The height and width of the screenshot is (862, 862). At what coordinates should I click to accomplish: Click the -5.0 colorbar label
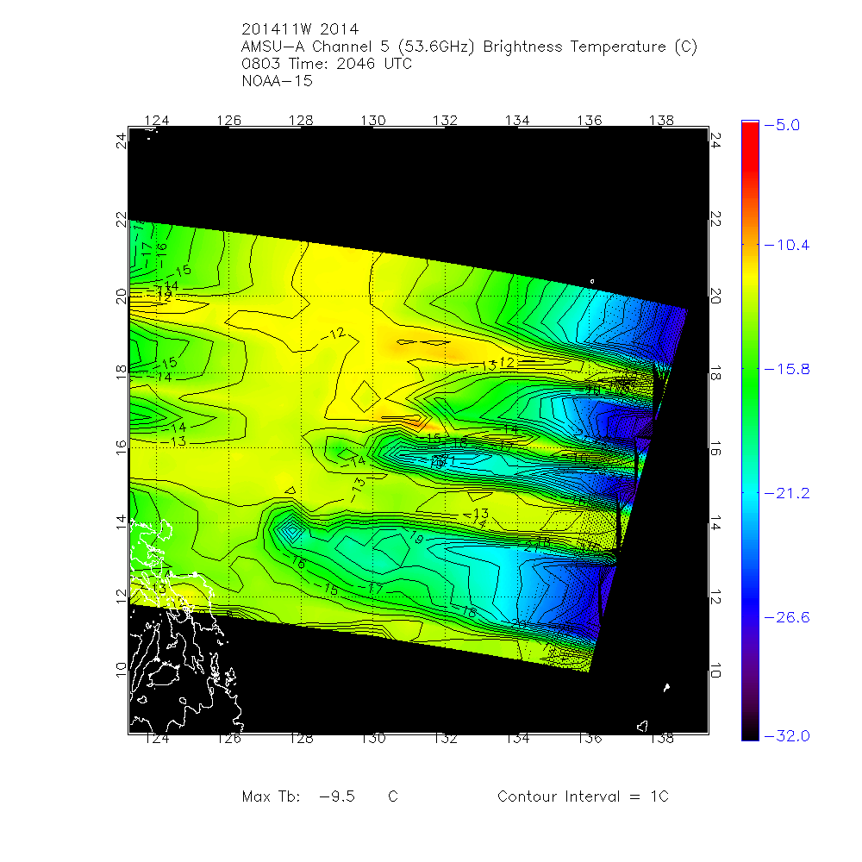(x=783, y=125)
